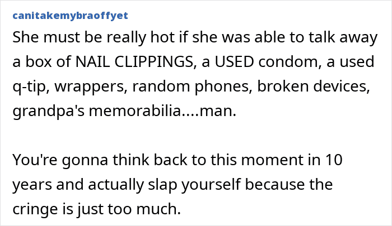Click the word 'USED' in capitals
Viewport: 392px width, 226px height.
[234, 62]
